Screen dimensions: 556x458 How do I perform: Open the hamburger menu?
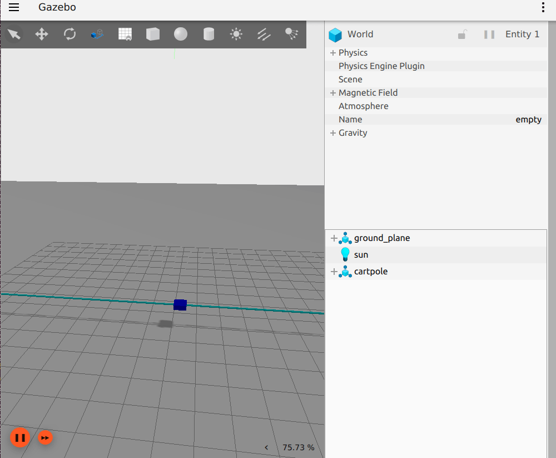(13, 7)
